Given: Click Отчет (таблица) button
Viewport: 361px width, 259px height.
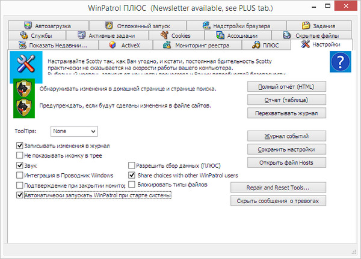Looking at the screenshot, I should click(286, 100).
